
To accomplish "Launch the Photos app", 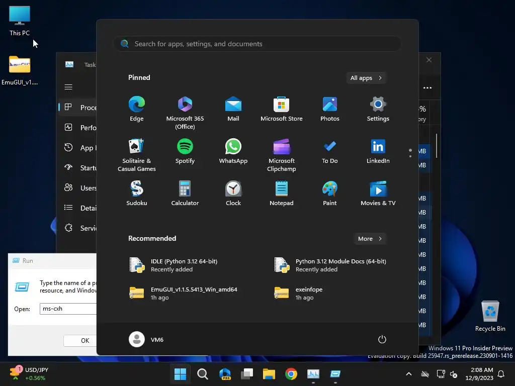I will click(x=330, y=109).
